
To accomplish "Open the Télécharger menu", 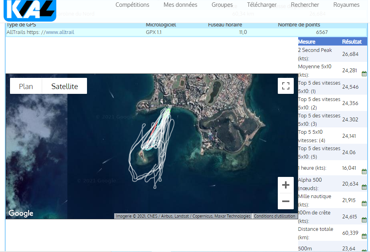I will click(262, 5).
